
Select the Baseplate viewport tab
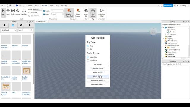click(x=41, y=22)
